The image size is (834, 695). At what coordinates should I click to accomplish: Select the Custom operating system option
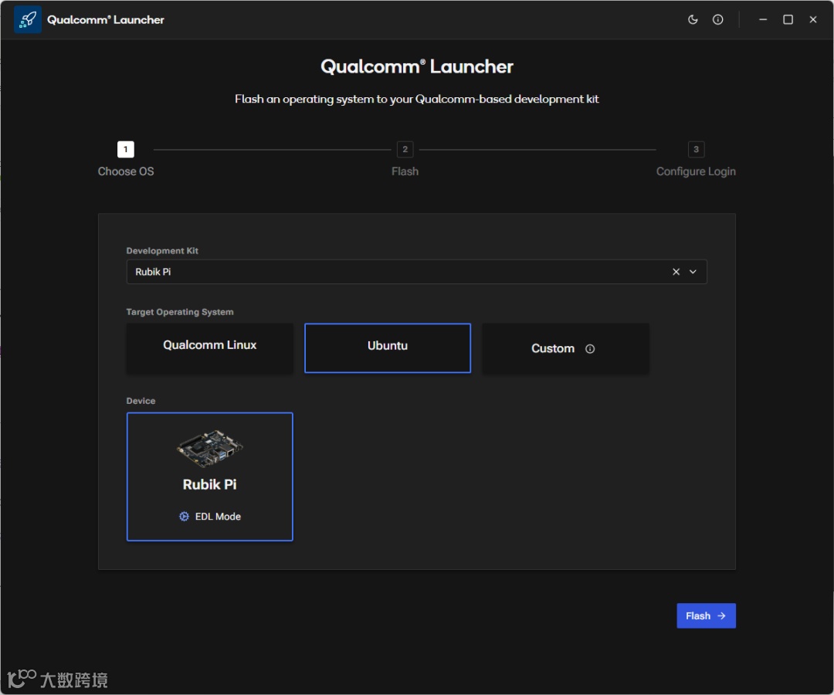[x=565, y=347]
